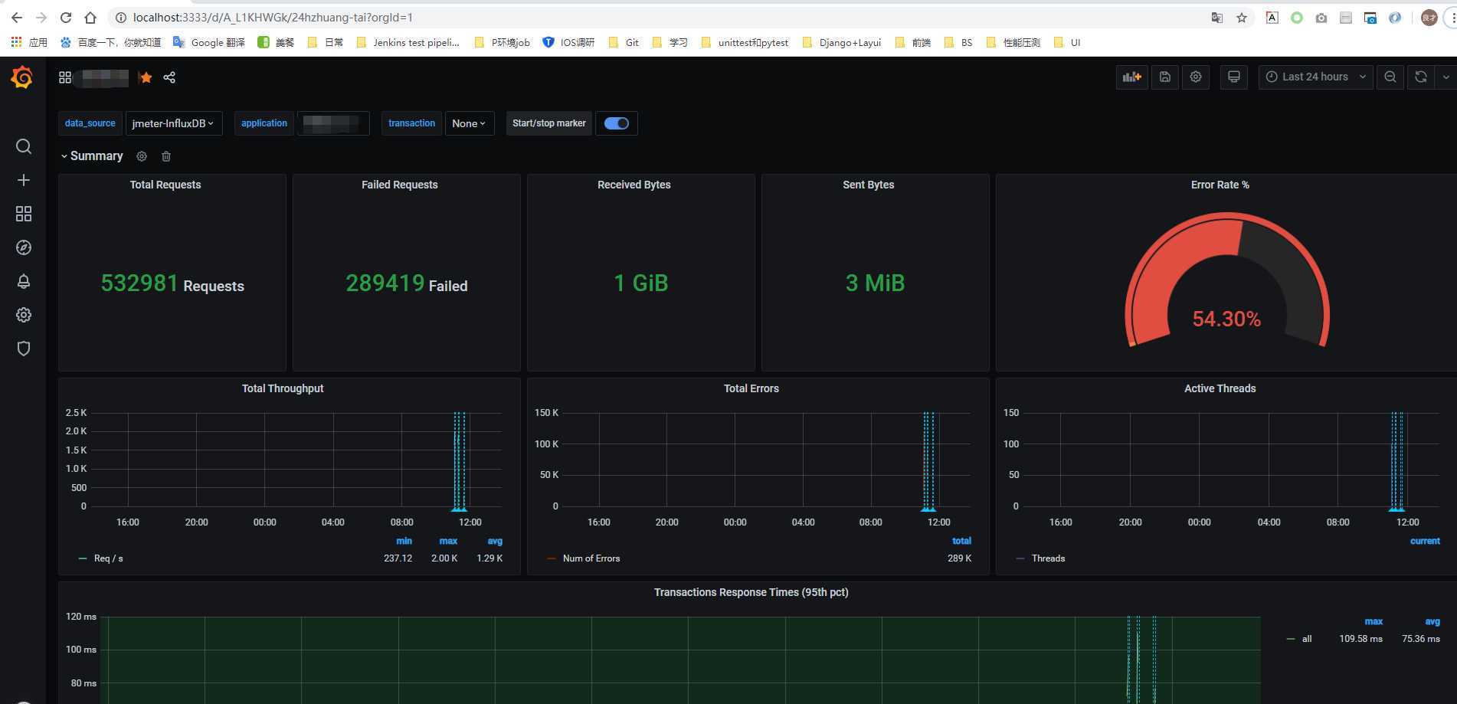This screenshot has width=1457, height=704.
Task: Open the jmeter-InfluxDB data source dropdown
Action: click(x=173, y=123)
